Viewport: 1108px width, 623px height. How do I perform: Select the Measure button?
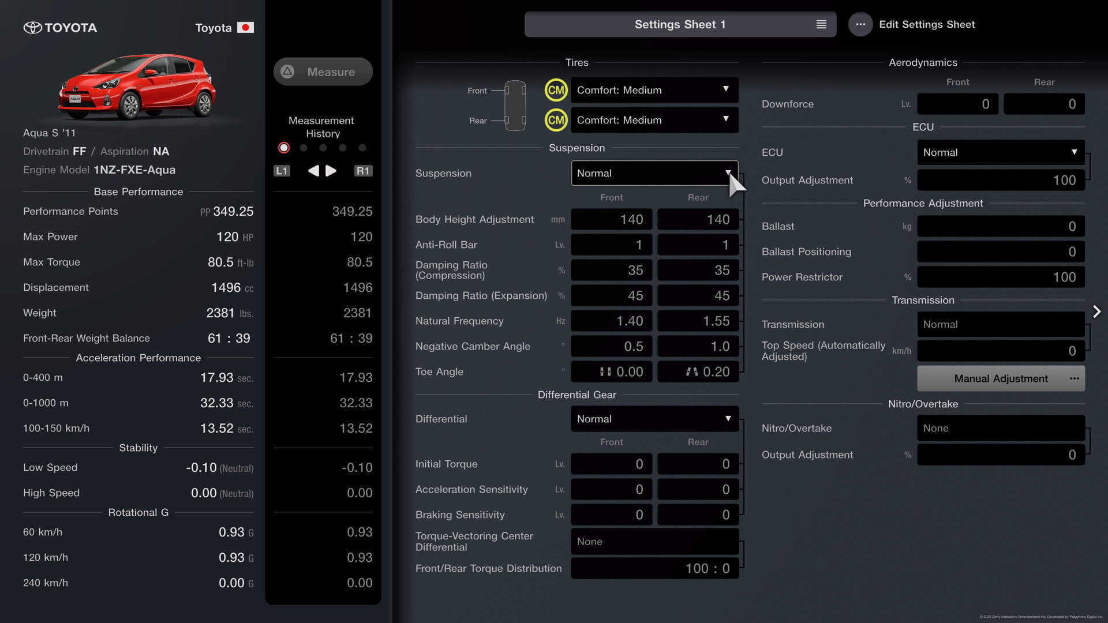click(322, 72)
